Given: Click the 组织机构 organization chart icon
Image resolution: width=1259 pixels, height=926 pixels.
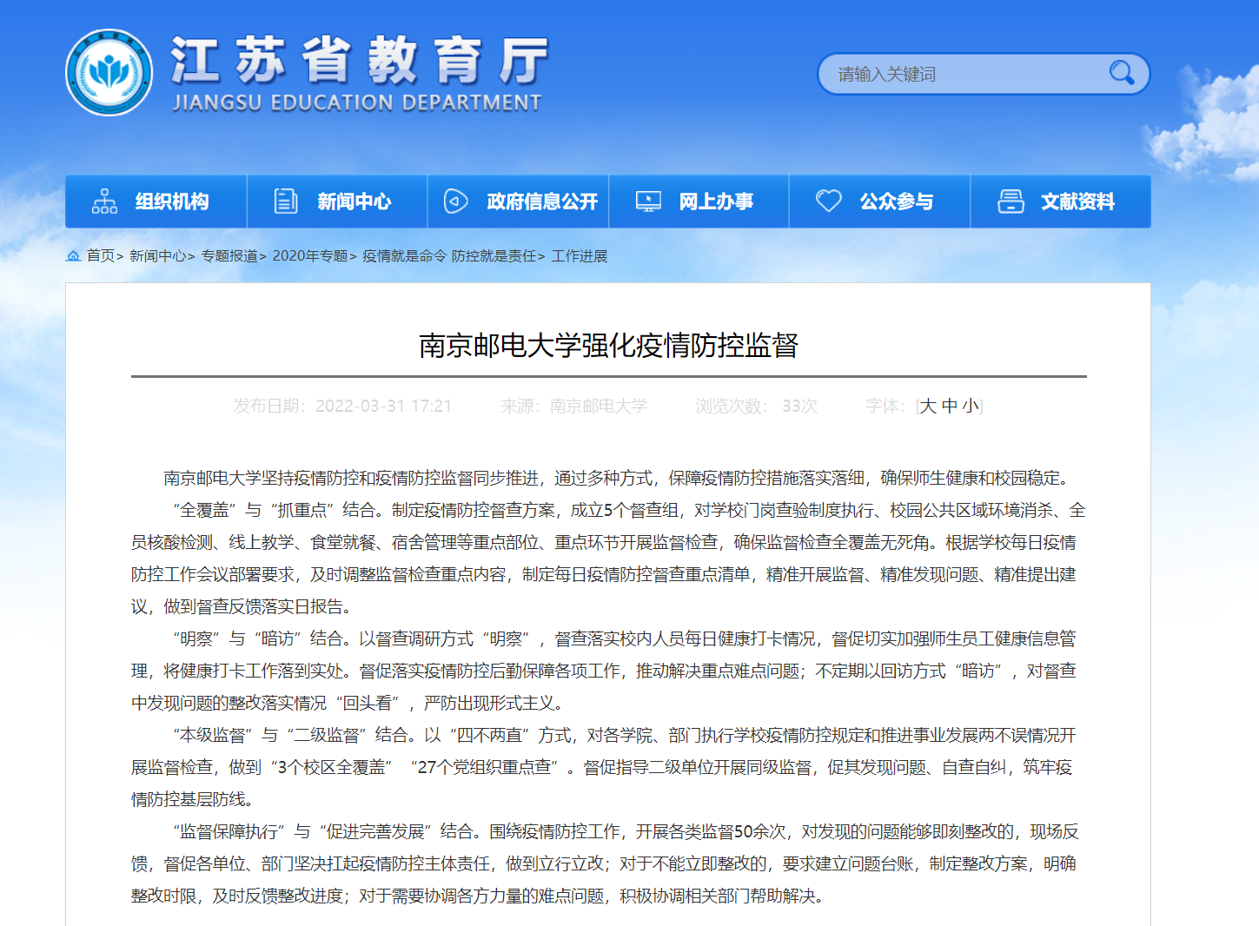Looking at the screenshot, I should [x=104, y=202].
